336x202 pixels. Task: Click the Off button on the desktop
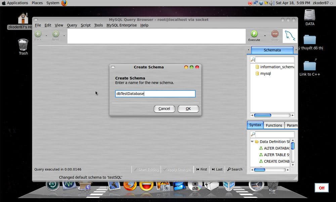pos(322,188)
